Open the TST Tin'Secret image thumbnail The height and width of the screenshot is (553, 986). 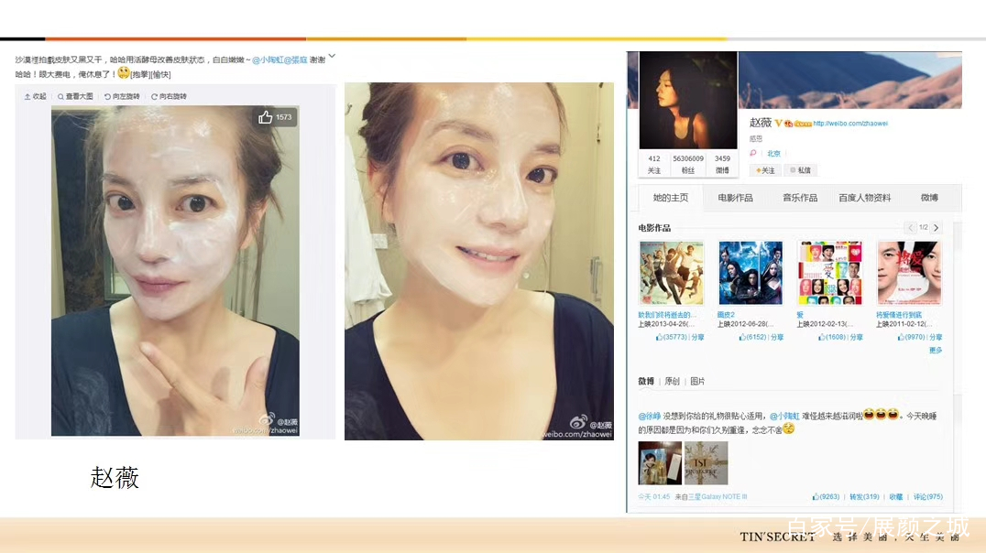click(706, 463)
